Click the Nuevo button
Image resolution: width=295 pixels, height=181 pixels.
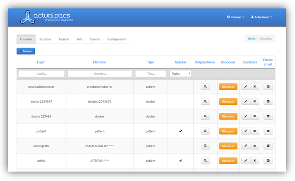tap(26, 51)
